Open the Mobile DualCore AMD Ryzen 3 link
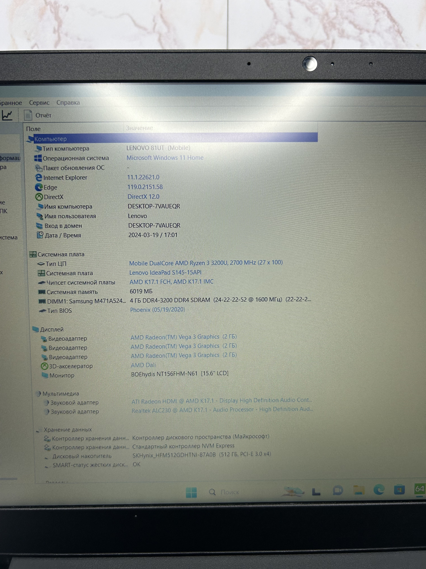 [206, 263]
